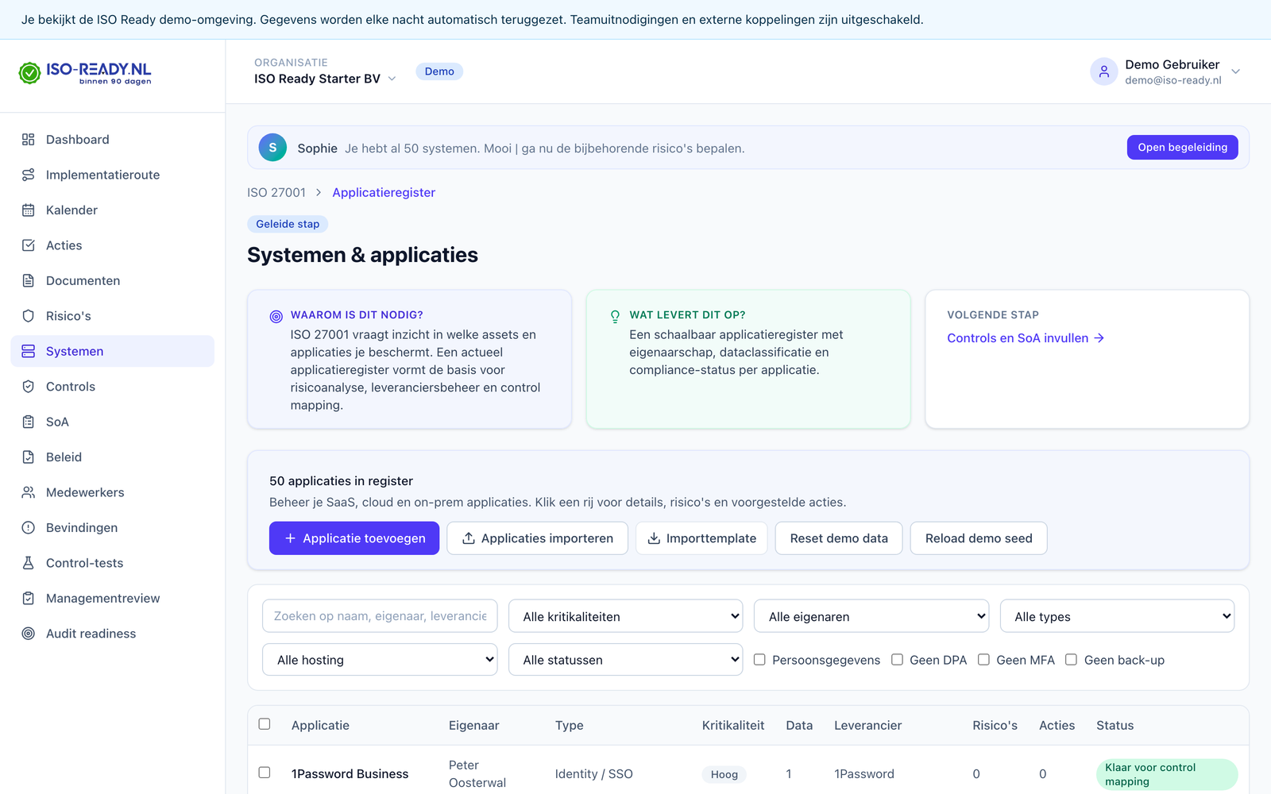Screen dimensions: 1271x794
Task: Click the Managementreview clipboard-check icon
Action: click(29, 598)
